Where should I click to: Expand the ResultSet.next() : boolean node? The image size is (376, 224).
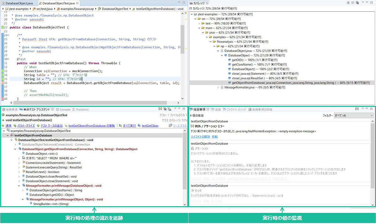tap(19, 172)
